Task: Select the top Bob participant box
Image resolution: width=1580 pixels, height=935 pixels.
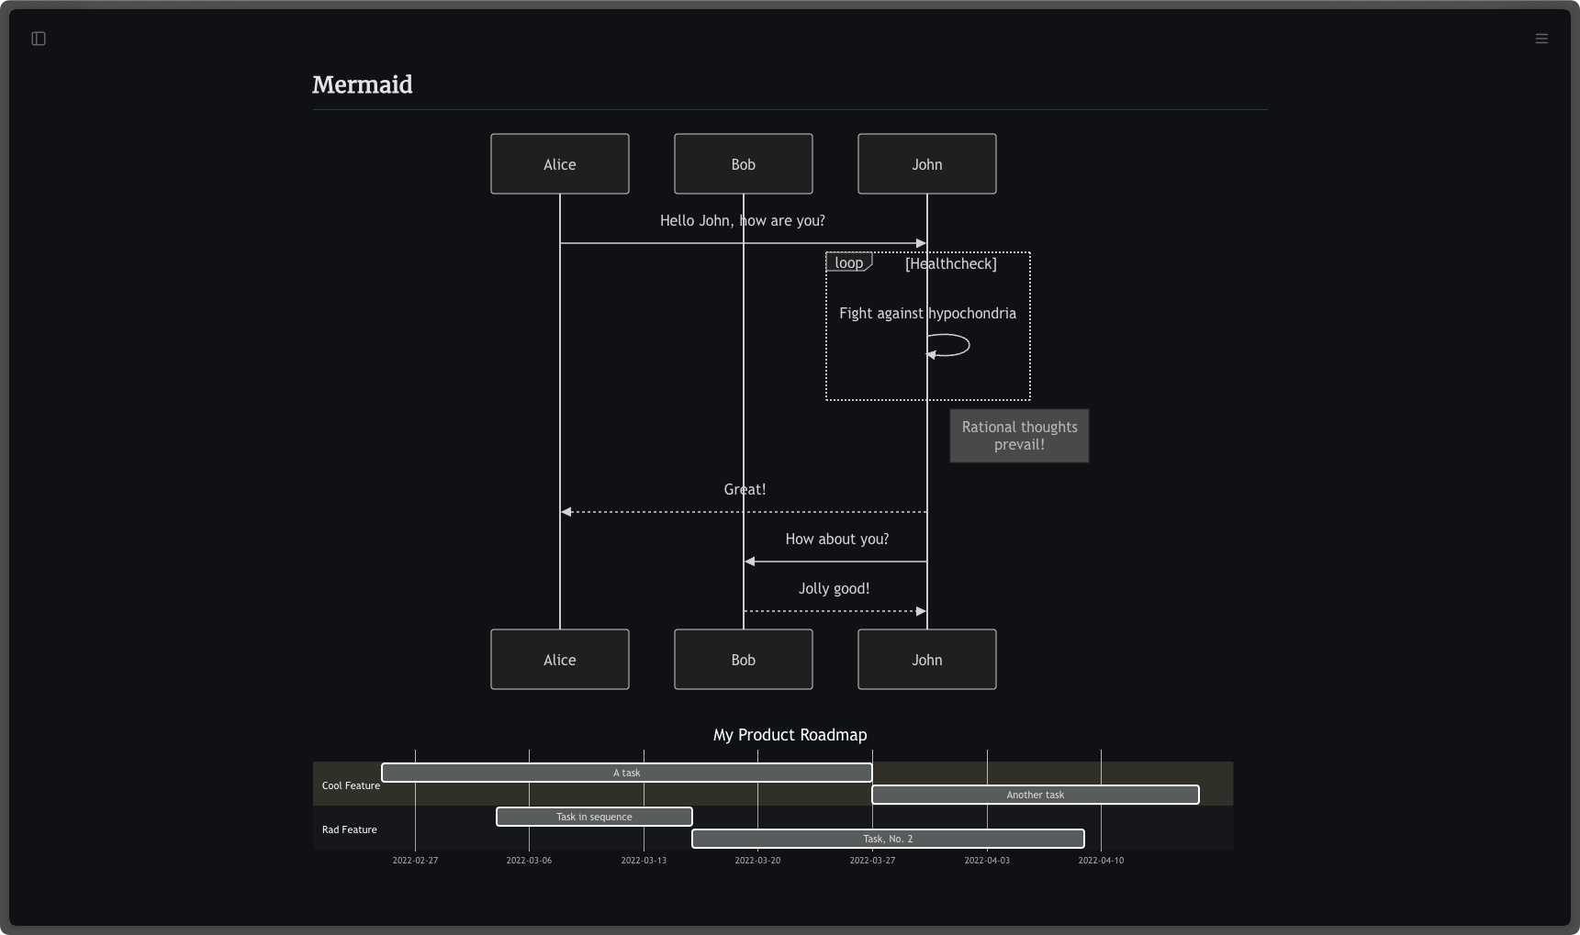Action: pyautogui.click(x=743, y=164)
